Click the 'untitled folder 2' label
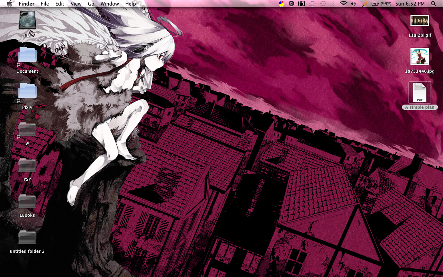Screen dimensions: 443x277 [x=27, y=251]
